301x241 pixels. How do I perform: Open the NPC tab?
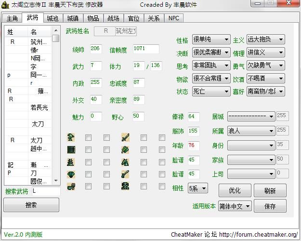173,18
